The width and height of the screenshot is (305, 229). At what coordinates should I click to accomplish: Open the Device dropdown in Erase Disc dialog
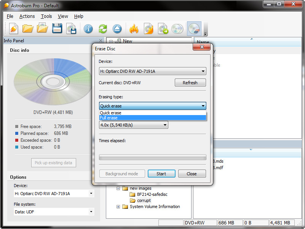tap(152, 71)
